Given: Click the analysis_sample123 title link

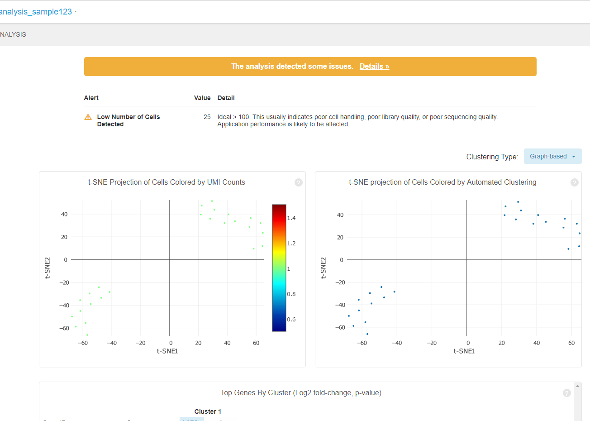Looking at the screenshot, I should 36,12.
